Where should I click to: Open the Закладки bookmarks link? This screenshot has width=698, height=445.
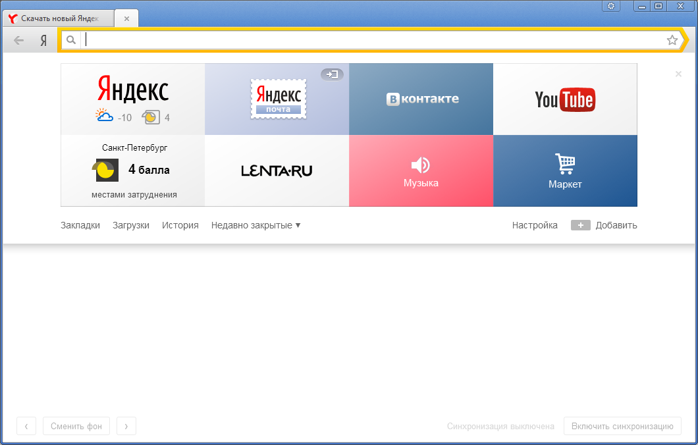tap(80, 225)
